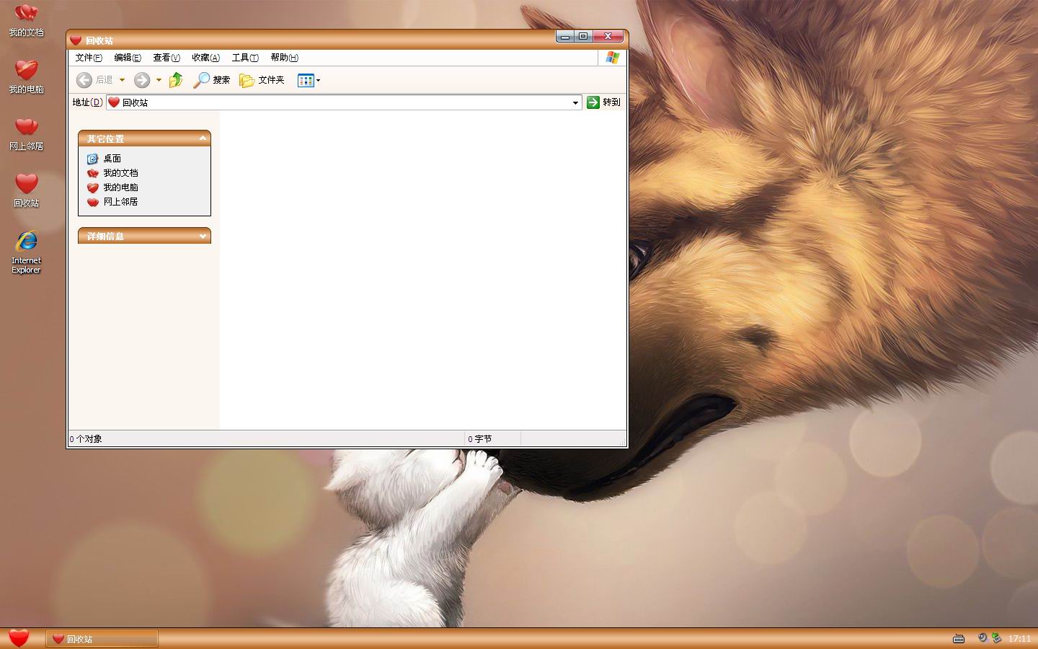The width and height of the screenshot is (1038, 649).
Task: Select 回收站 desktop icon
Action: pyautogui.click(x=26, y=190)
